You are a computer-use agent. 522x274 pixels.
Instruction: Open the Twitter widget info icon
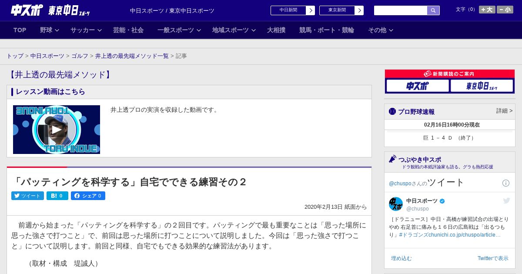tap(506, 183)
